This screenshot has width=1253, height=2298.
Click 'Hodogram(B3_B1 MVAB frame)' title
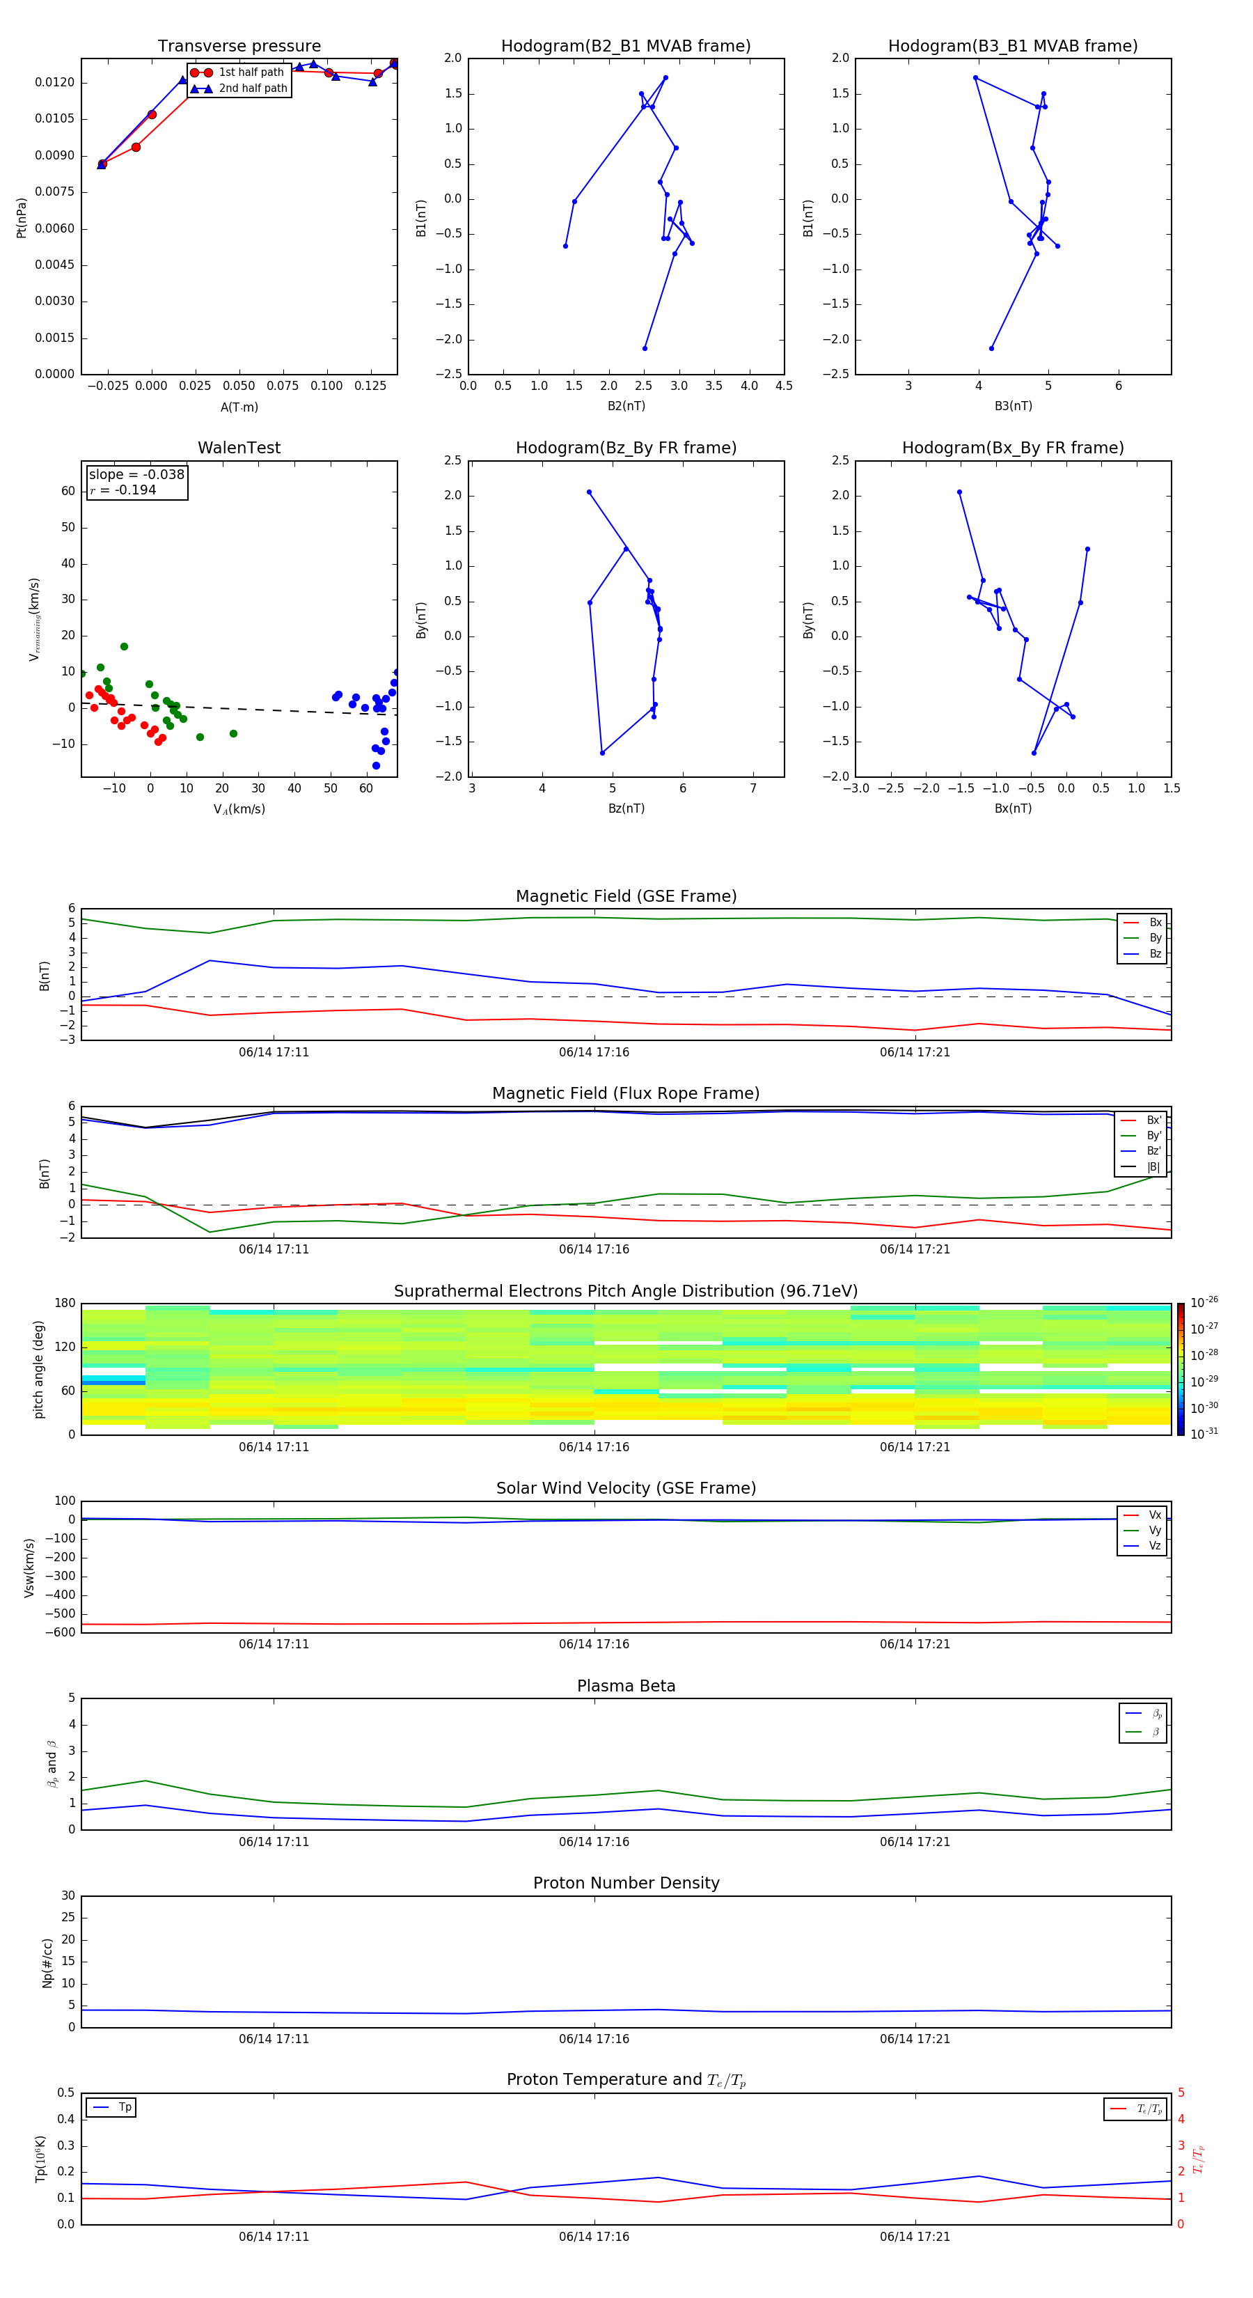[1013, 47]
